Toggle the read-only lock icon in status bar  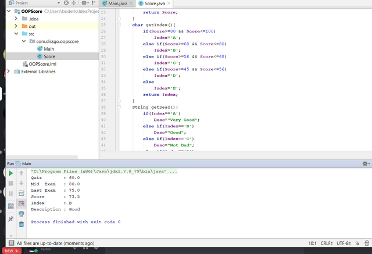point(357,243)
